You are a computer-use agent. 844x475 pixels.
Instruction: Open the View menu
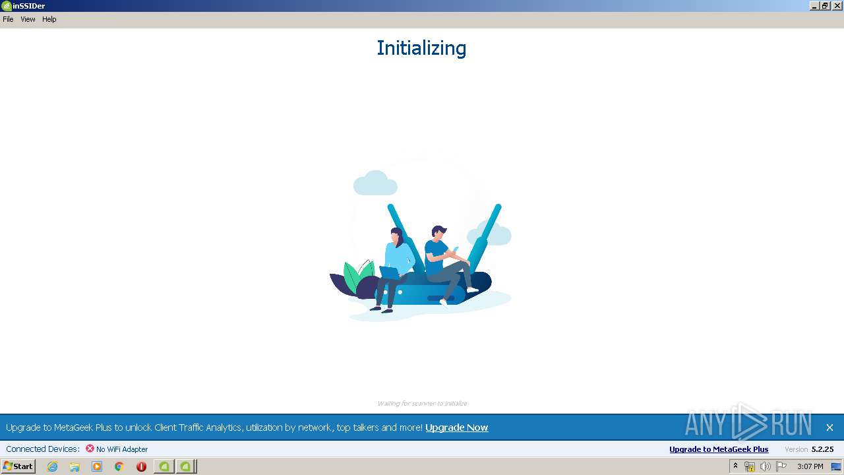(28, 19)
